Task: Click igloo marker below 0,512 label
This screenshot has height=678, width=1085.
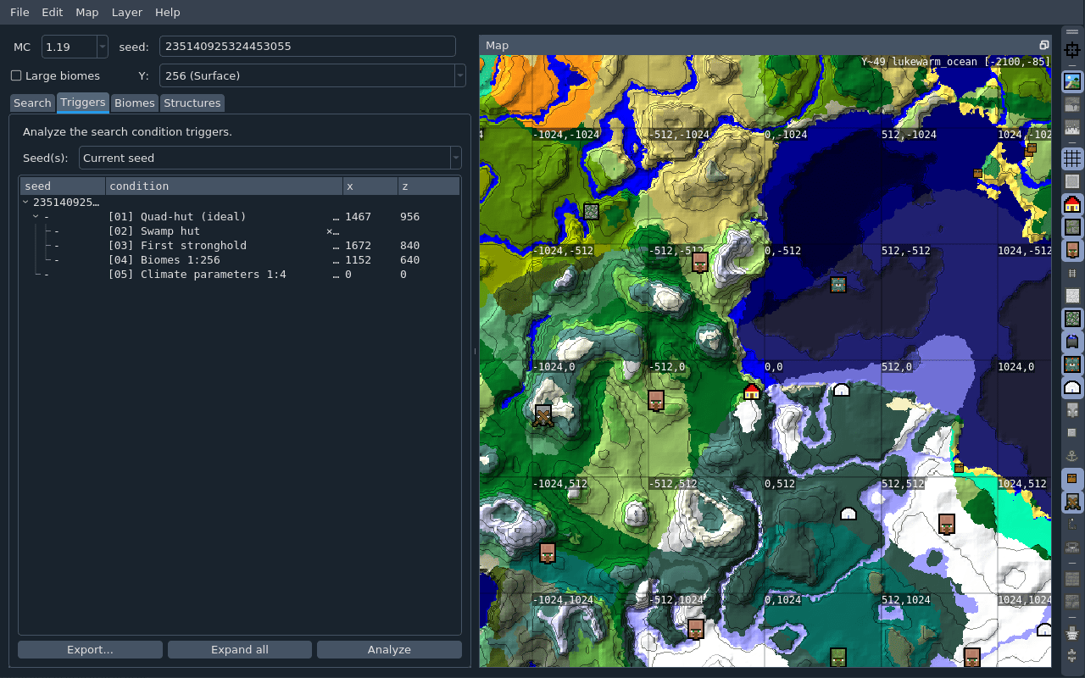Action: [849, 514]
